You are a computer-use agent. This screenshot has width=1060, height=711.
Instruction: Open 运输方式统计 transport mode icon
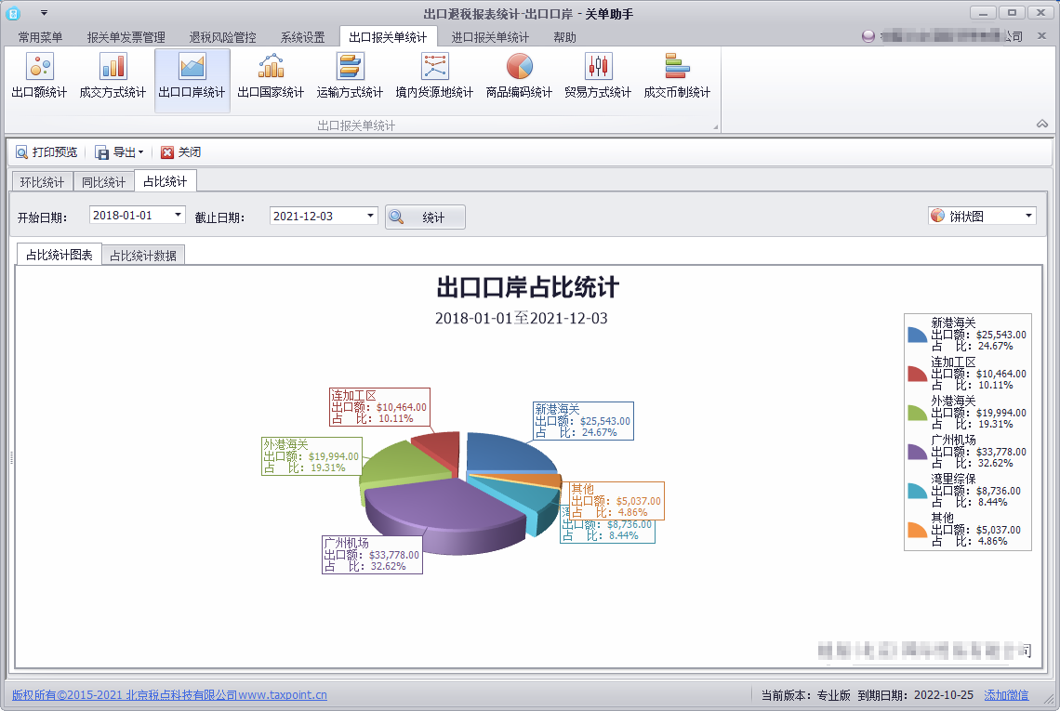(351, 76)
